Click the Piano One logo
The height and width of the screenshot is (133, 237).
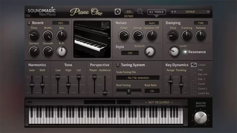click(86, 12)
